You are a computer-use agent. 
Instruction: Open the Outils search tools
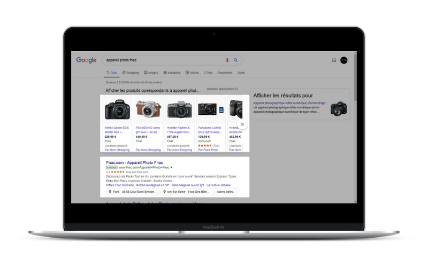(241, 73)
